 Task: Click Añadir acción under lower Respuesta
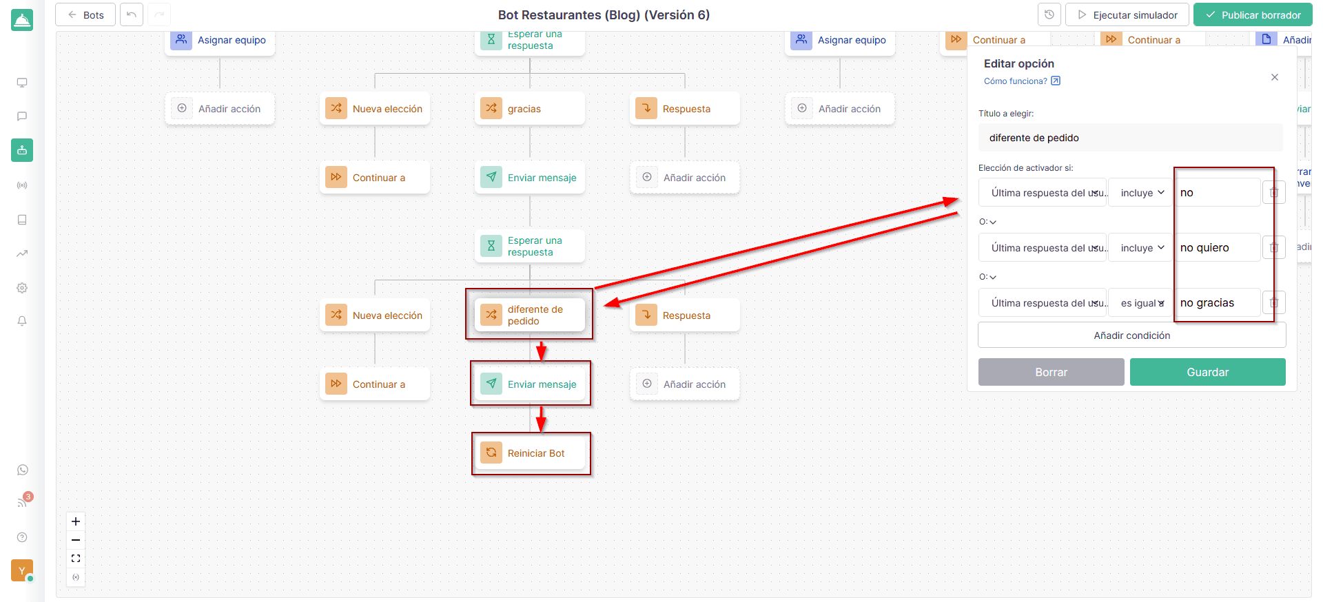685,384
